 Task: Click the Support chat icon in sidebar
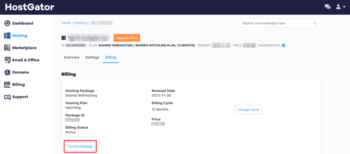tap(7, 97)
